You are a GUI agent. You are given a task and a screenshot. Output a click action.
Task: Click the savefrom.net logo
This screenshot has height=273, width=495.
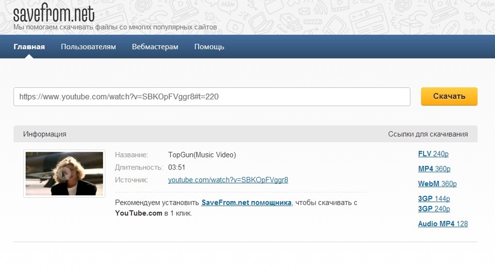coord(54,12)
